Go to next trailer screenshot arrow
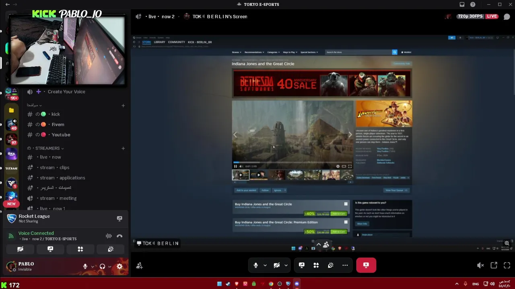 click(350, 135)
